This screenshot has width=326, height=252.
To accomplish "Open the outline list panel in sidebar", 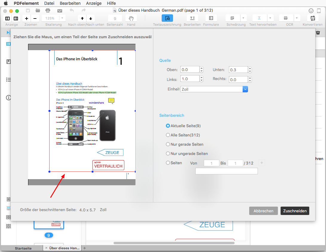I will [x=8, y=79].
